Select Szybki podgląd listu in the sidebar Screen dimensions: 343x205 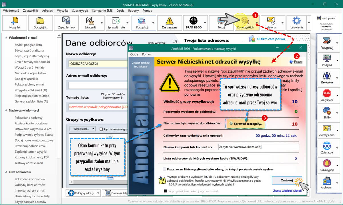pyautogui.click(x=28, y=45)
